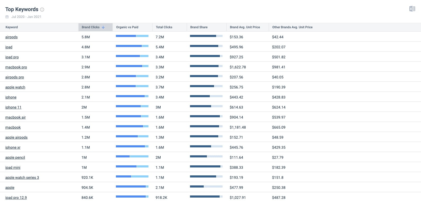The height and width of the screenshot is (201, 421).
Task: Select the $207.56 airpods pro price
Action: tap(236, 77)
